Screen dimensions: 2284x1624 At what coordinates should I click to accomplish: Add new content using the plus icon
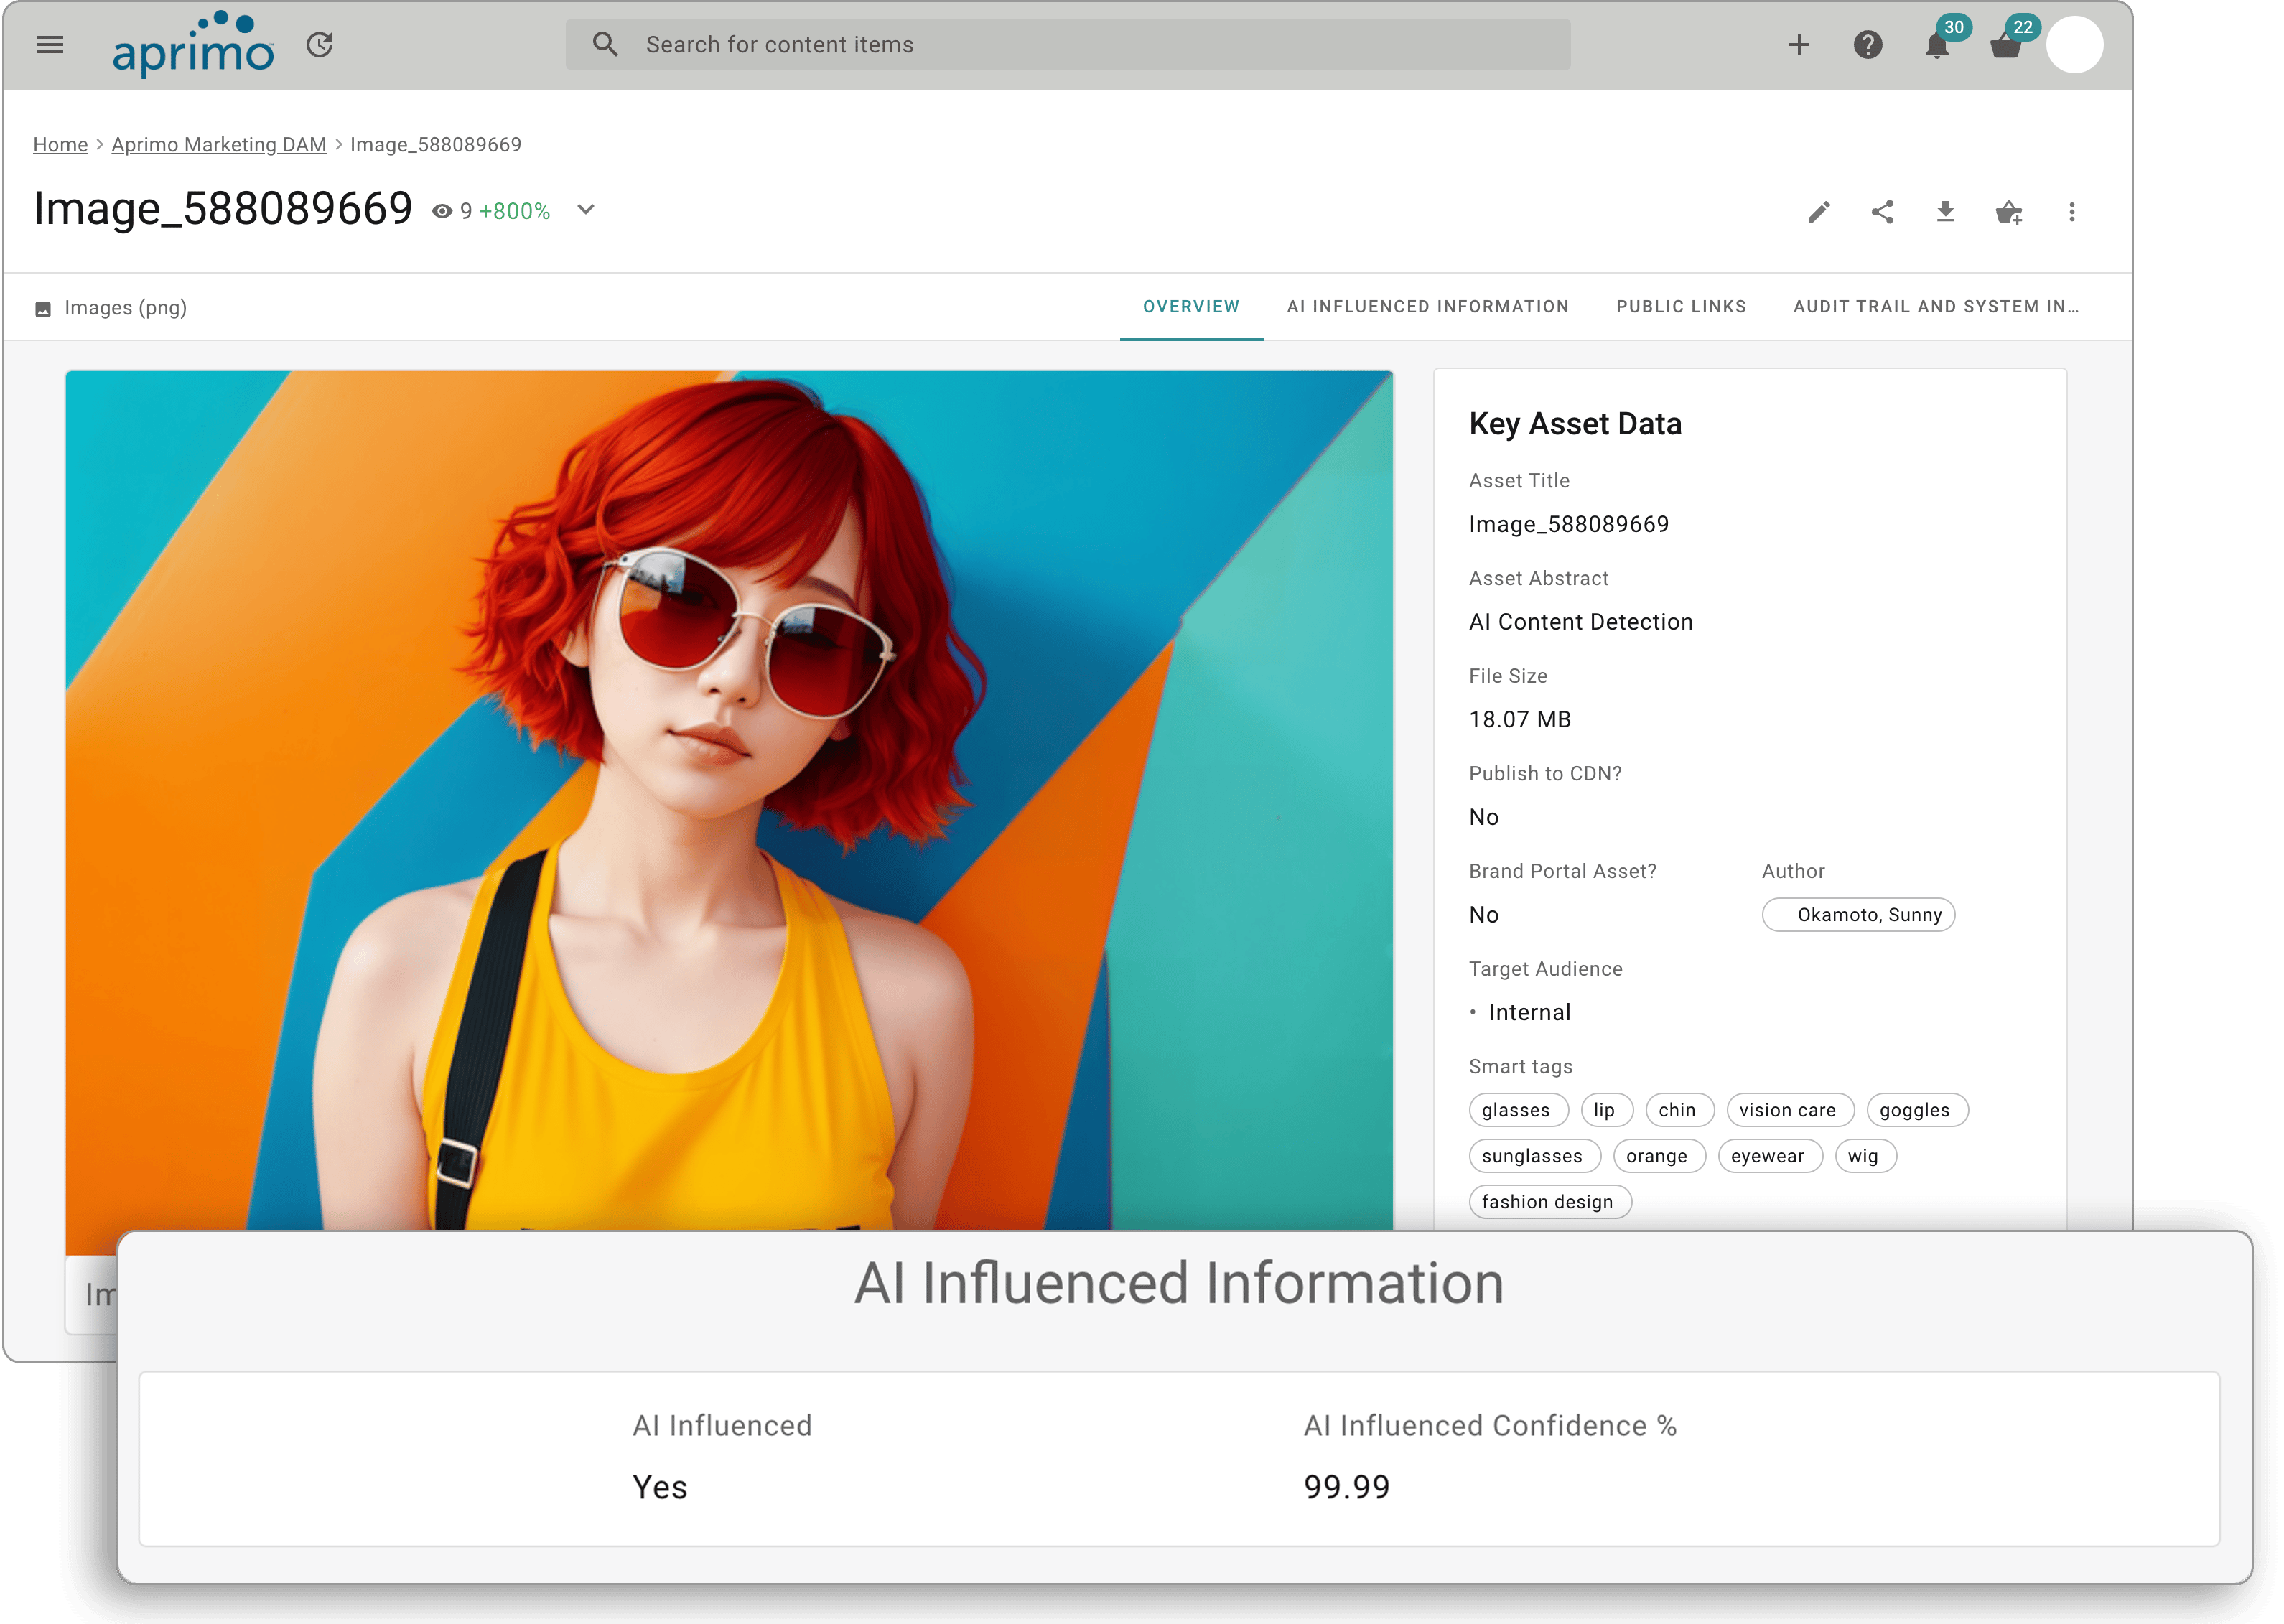tap(1799, 44)
